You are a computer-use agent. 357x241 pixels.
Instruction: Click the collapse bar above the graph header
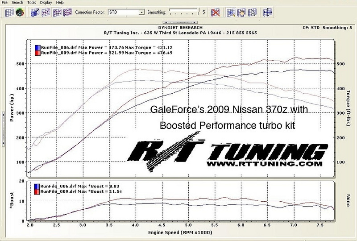180,22
